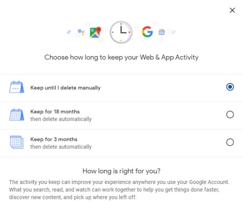Click calendar icon beside Keep for 18 months
The image size is (243, 212).
pyautogui.click(x=17, y=115)
